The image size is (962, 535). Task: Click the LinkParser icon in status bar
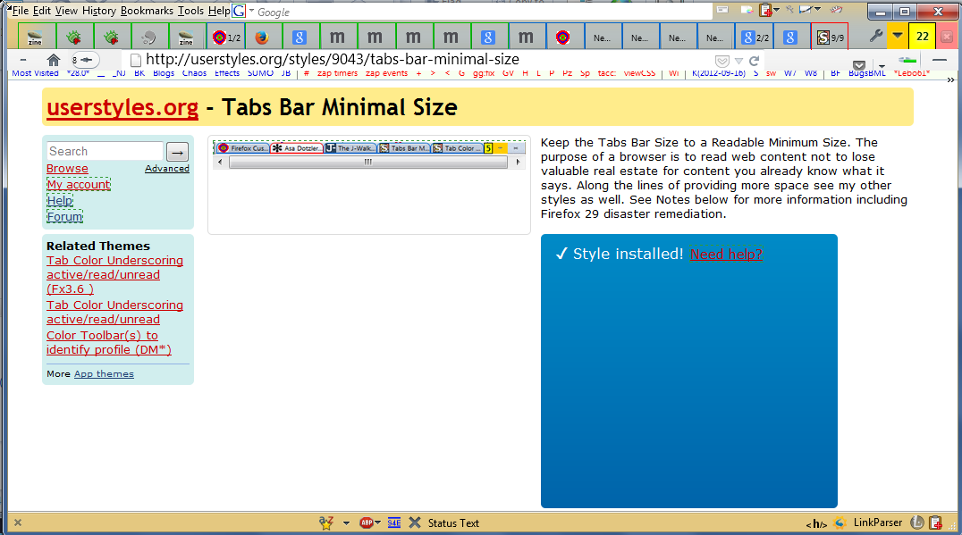tap(840, 522)
